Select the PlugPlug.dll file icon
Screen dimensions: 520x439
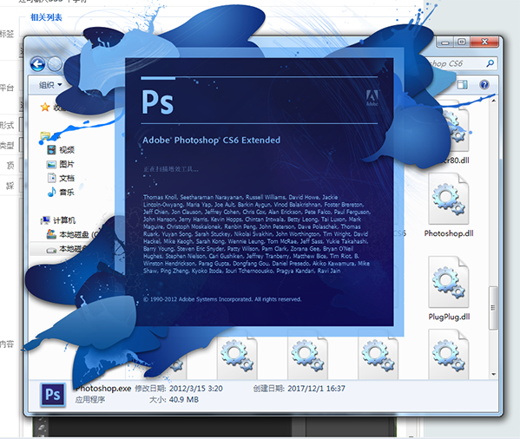[x=448, y=282]
